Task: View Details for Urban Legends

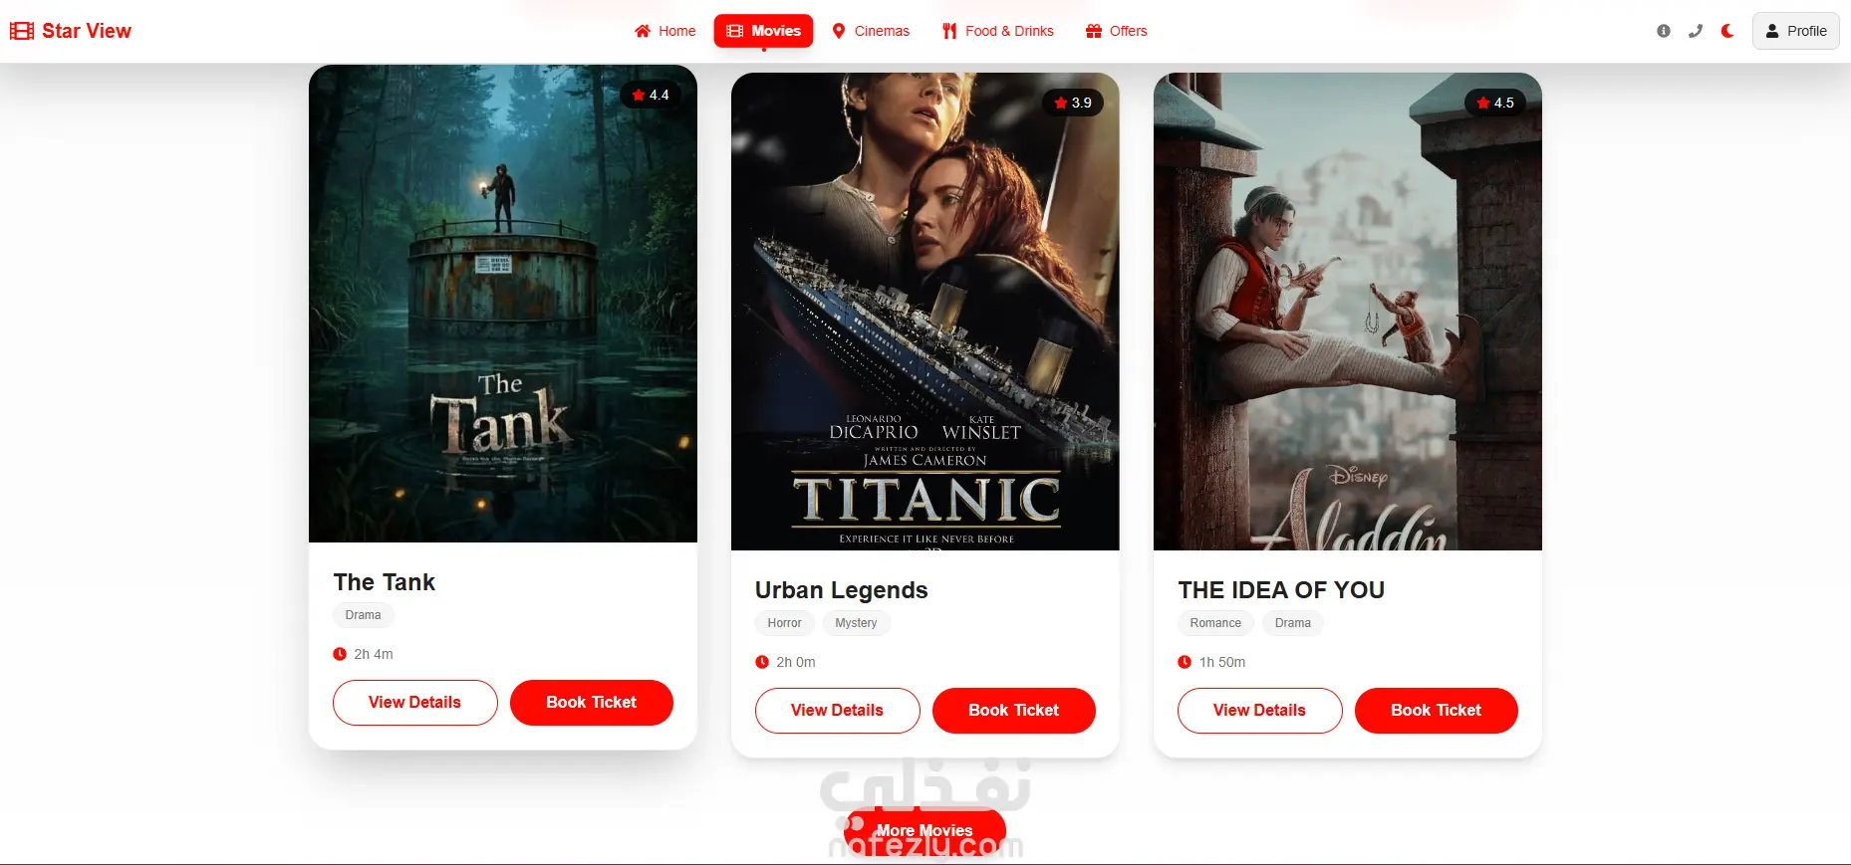Action: (x=837, y=711)
